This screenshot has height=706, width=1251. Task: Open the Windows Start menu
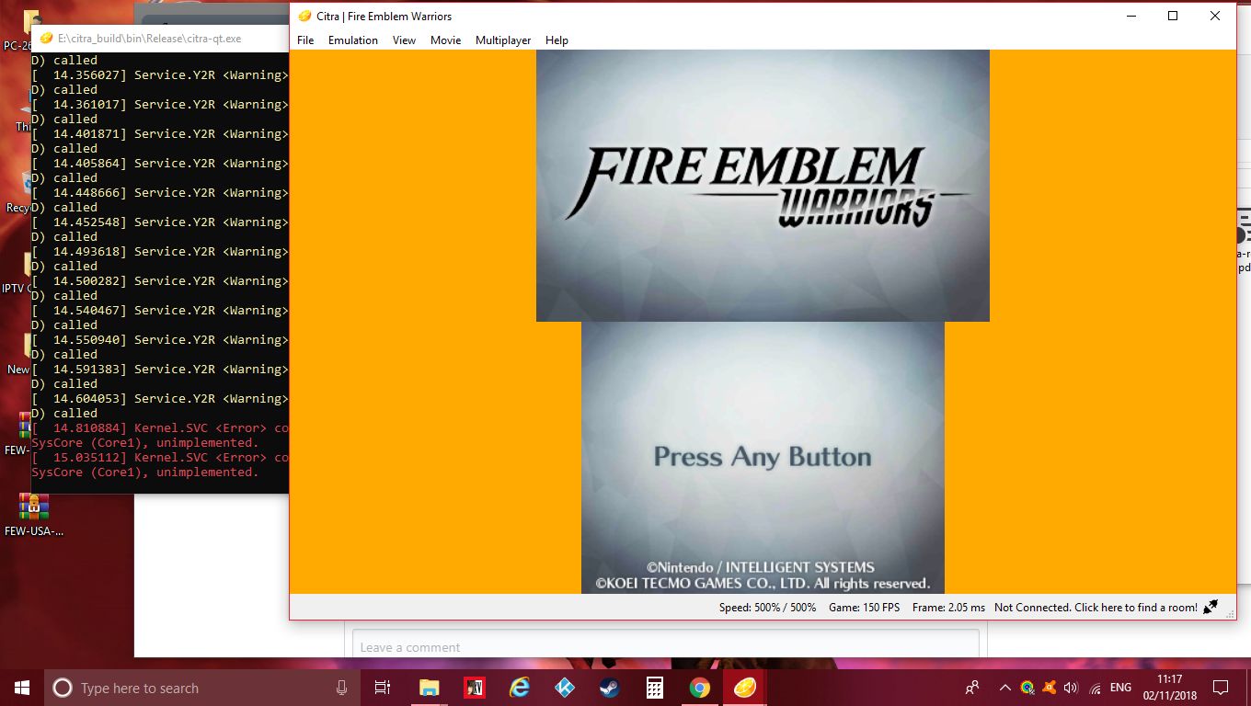point(21,688)
